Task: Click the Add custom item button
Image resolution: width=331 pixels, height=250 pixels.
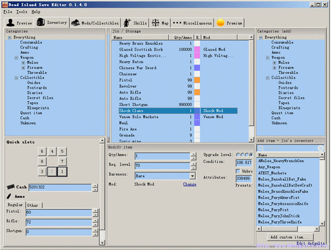Action: click(x=290, y=237)
